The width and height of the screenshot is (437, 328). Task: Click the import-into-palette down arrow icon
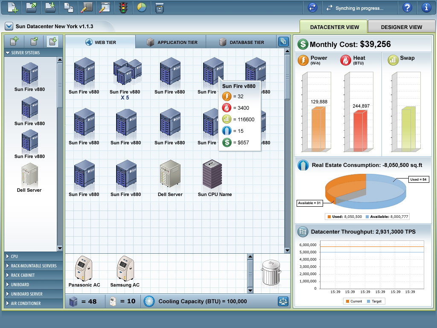[x=53, y=41]
